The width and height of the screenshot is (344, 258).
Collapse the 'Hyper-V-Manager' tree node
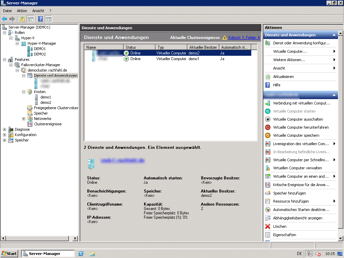(x=17, y=43)
